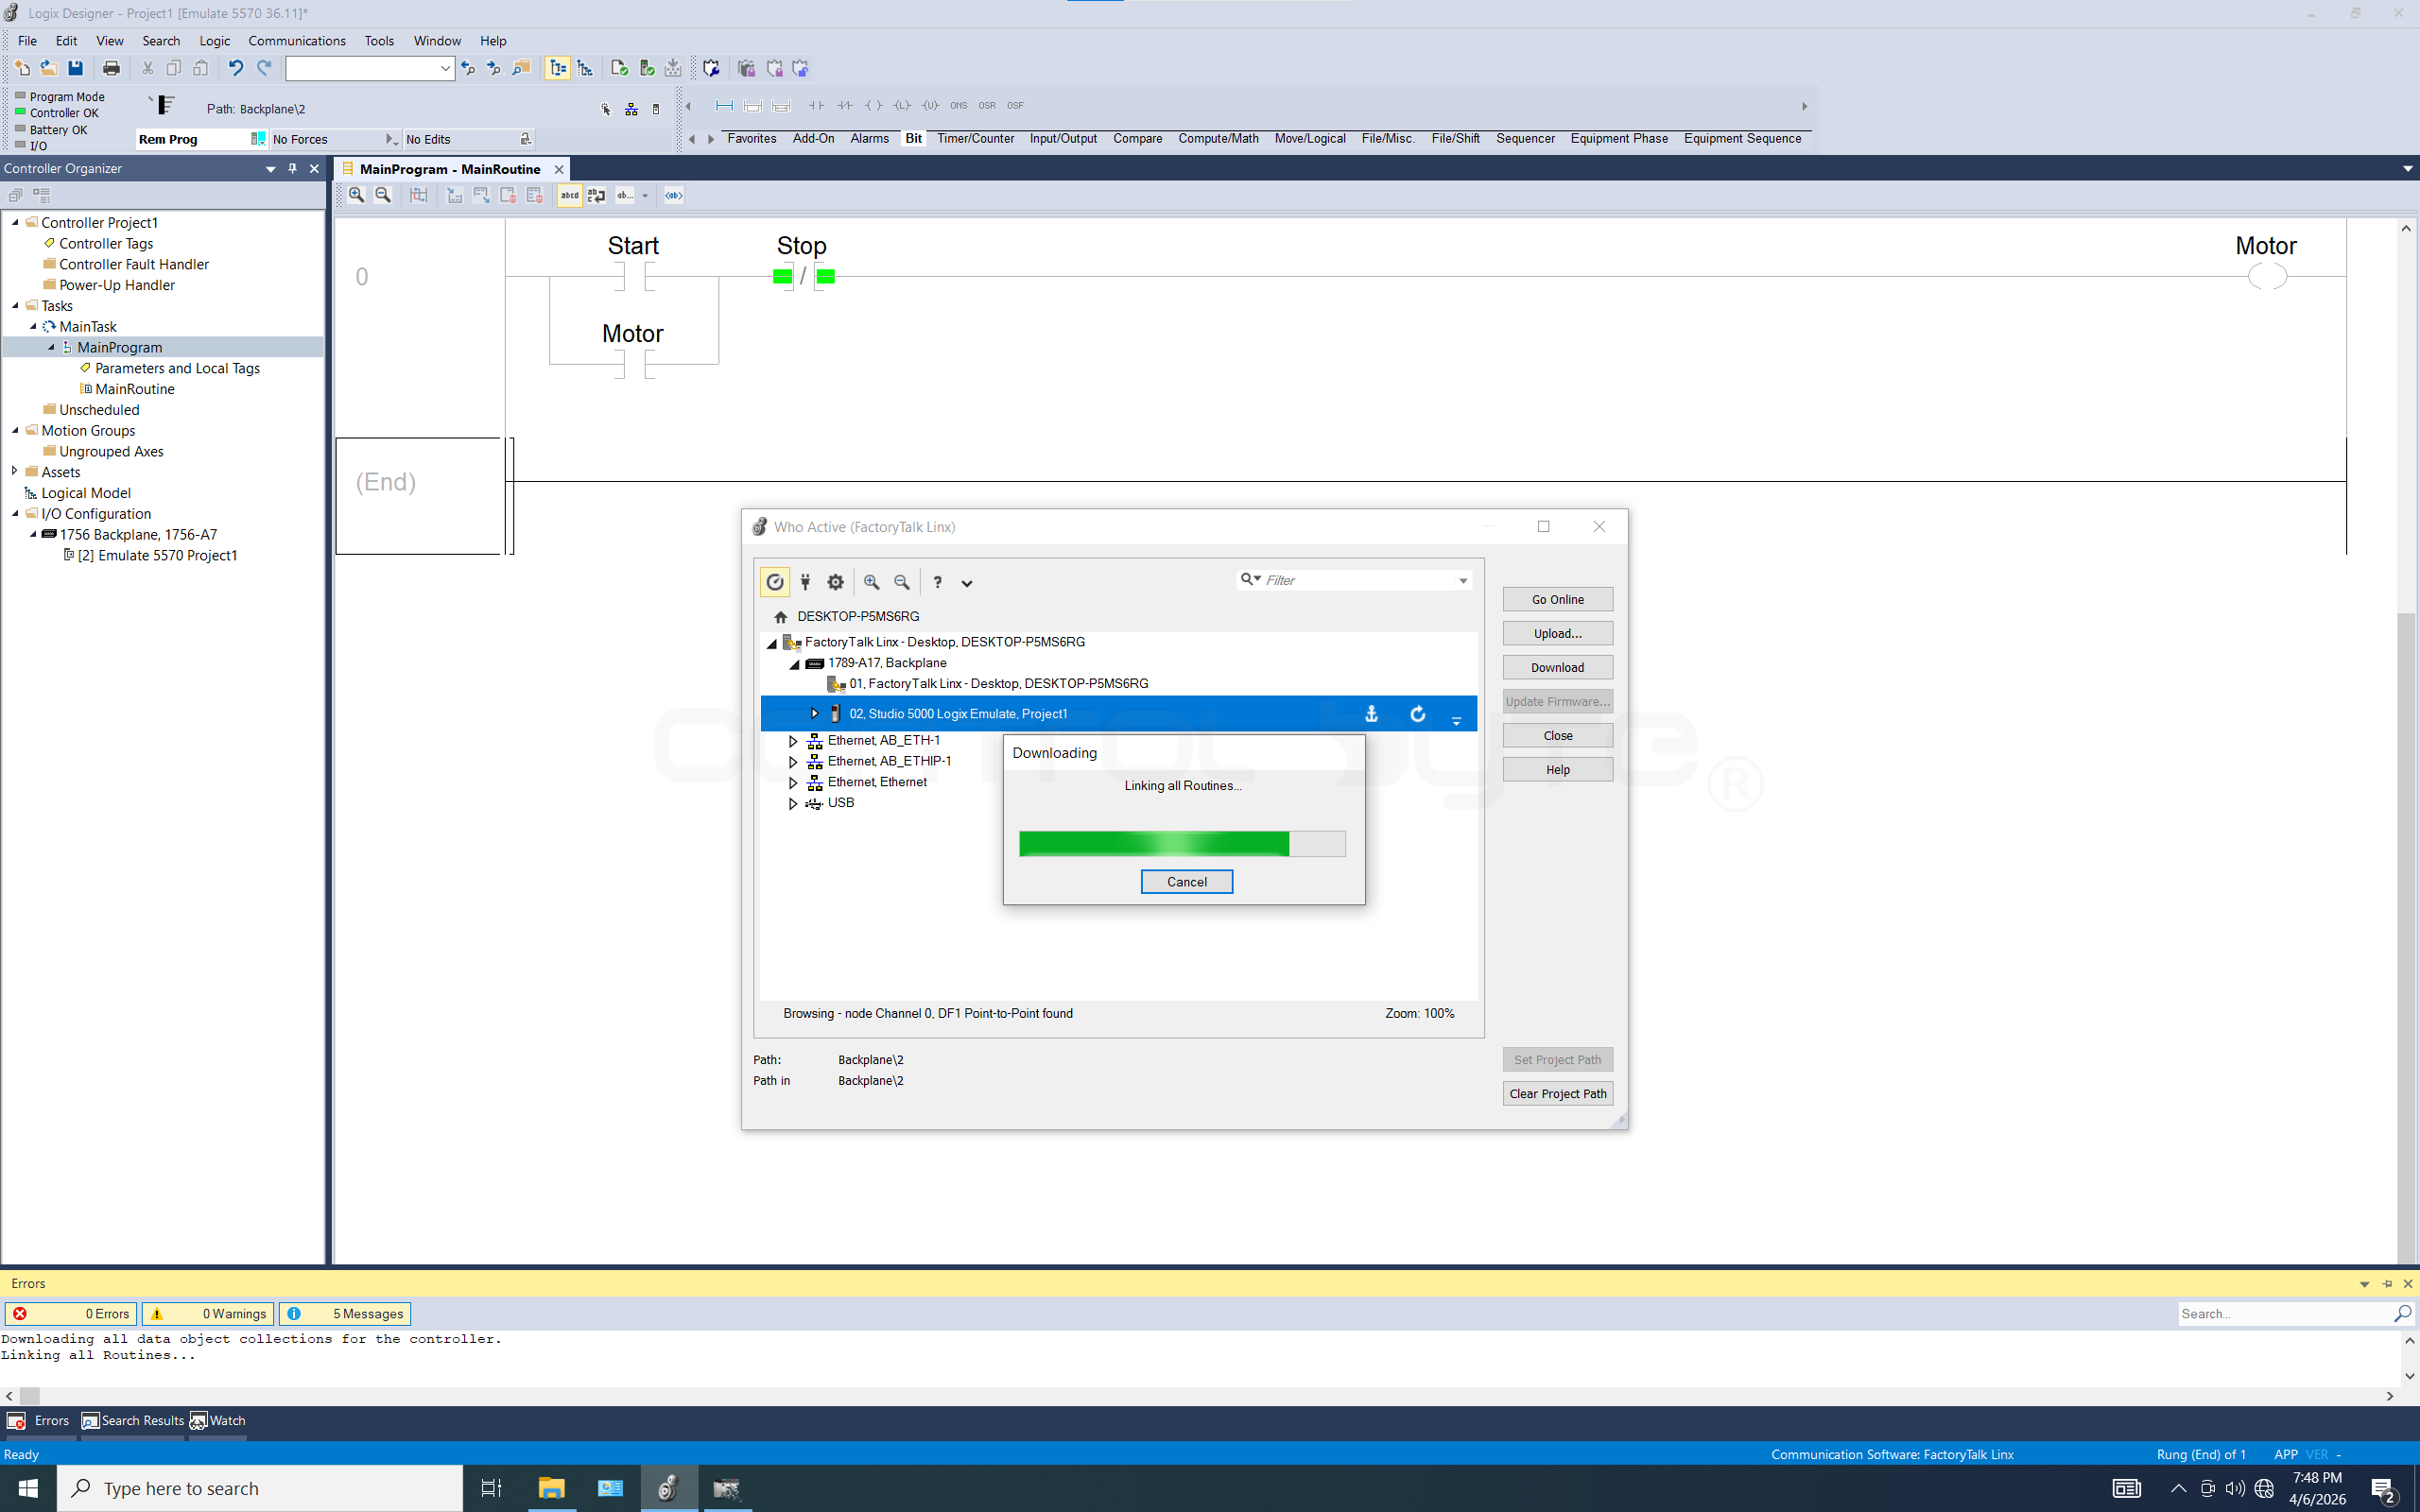Switch to the Compare instruction tab
The image size is (2420, 1512).
pos(1138,138)
